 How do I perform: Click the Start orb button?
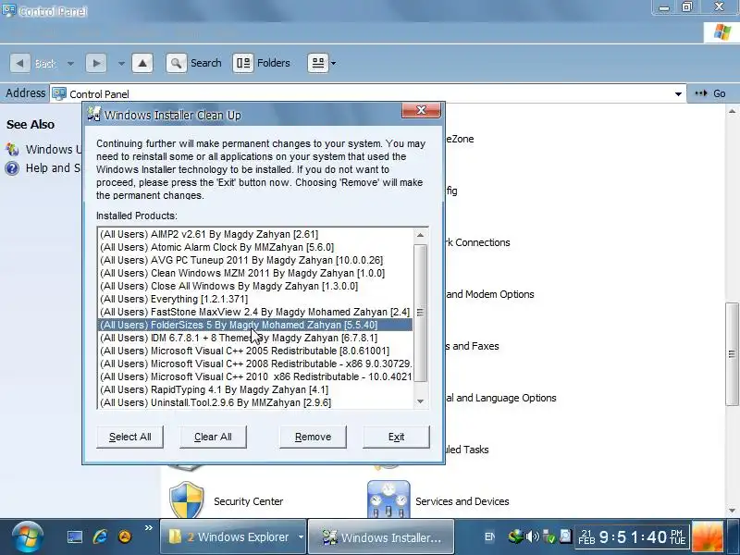(x=27, y=537)
